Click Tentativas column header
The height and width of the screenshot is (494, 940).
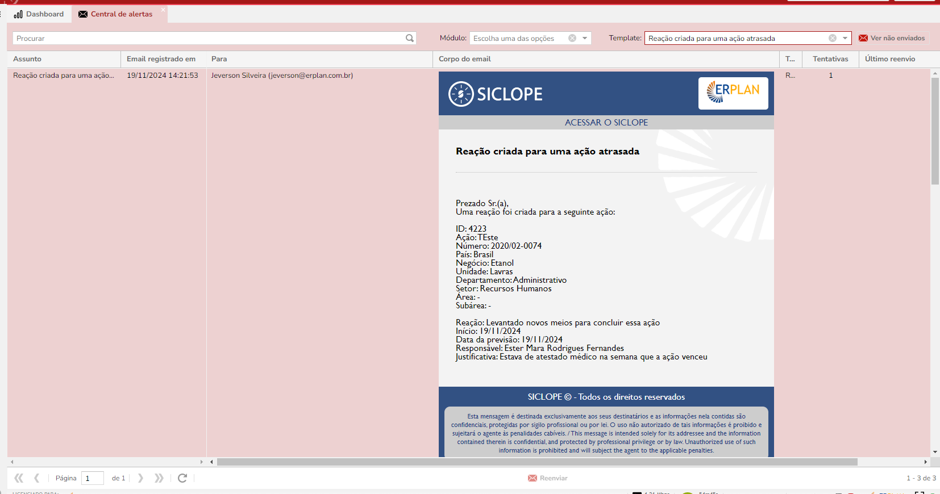830,59
